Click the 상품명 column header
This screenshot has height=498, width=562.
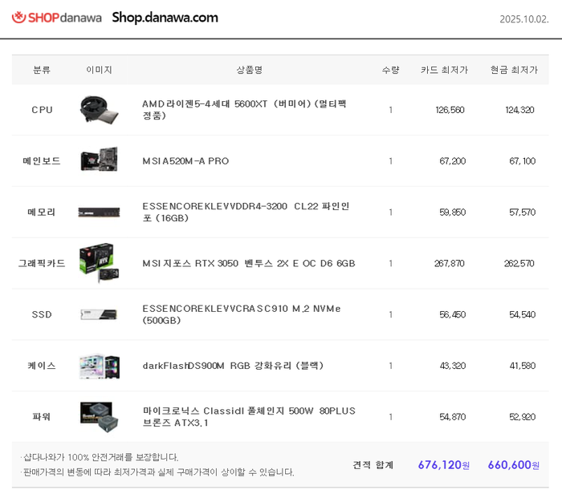pyautogui.click(x=249, y=70)
